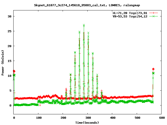The image size is (167, 125).
Task: Click the 200 tick label on x-axis
Action: [63, 118]
